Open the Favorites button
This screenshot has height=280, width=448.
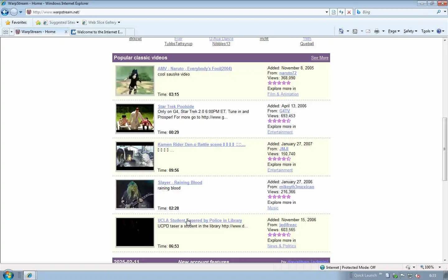pos(16,22)
